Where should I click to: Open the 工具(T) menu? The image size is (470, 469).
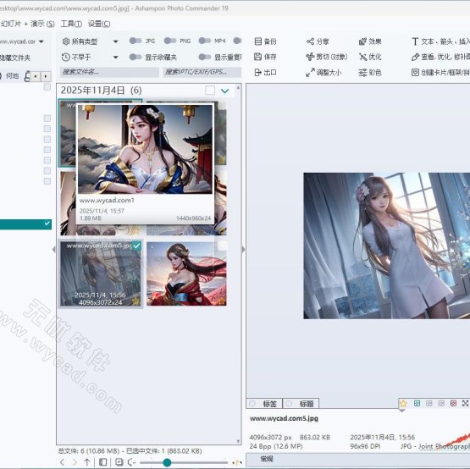[x=71, y=24]
